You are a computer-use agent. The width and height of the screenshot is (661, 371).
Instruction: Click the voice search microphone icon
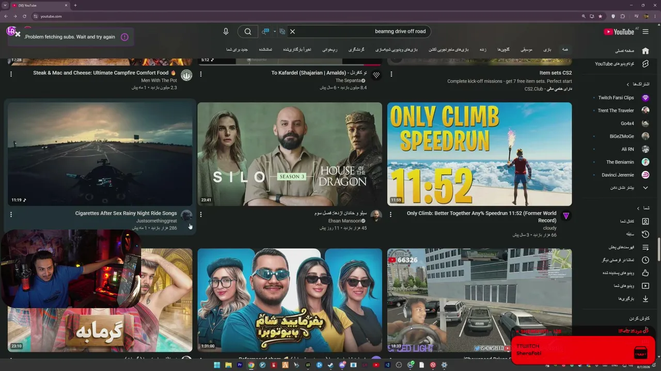(226, 31)
